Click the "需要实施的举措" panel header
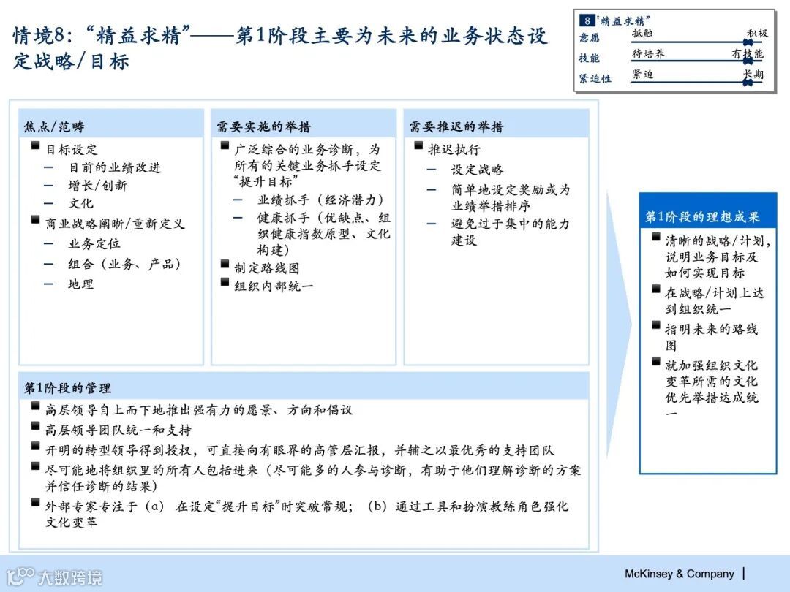Screen dimensions: 790x592 (x=304, y=124)
